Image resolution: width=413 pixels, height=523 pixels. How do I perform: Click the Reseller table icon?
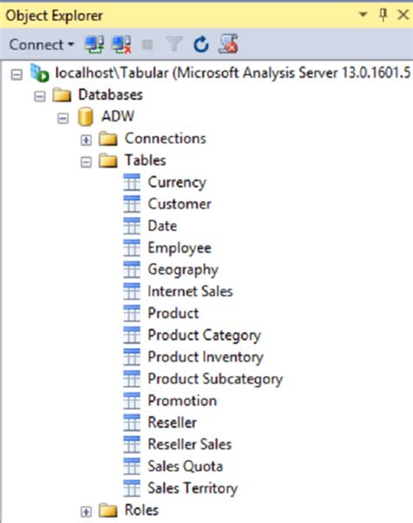(132, 422)
